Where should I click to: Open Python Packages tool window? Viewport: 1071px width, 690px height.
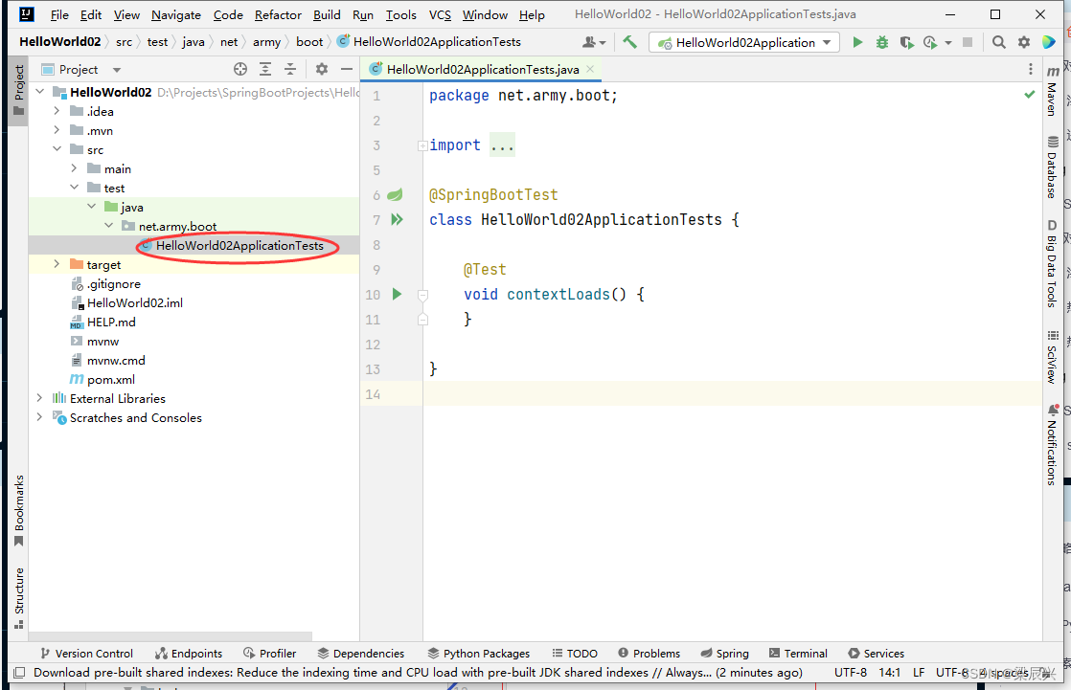[x=479, y=653]
